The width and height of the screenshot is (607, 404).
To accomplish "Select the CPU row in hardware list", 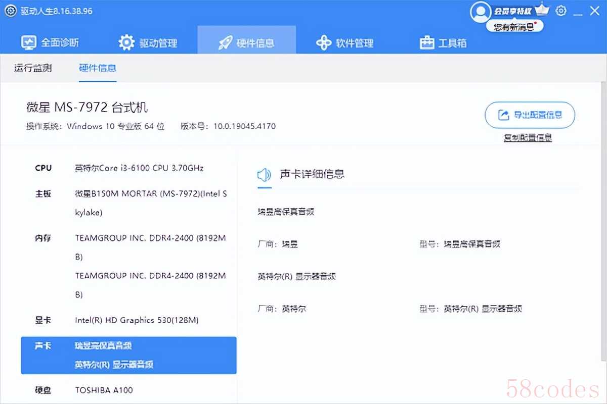I will point(128,168).
